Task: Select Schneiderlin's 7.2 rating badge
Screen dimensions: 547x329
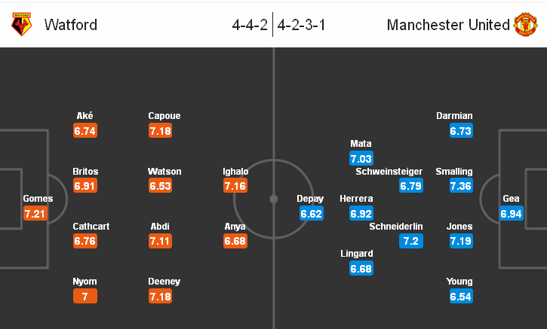Action: [x=410, y=242]
